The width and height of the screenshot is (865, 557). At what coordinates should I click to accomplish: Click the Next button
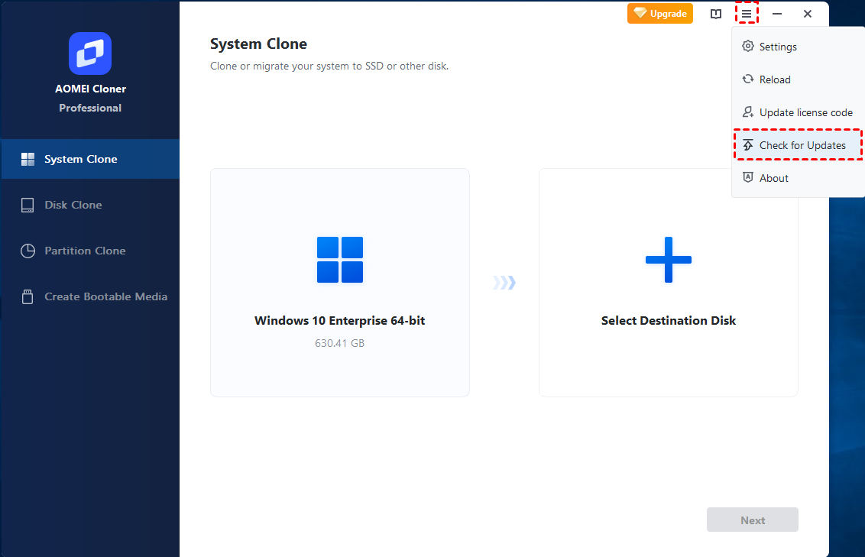[753, 520]
